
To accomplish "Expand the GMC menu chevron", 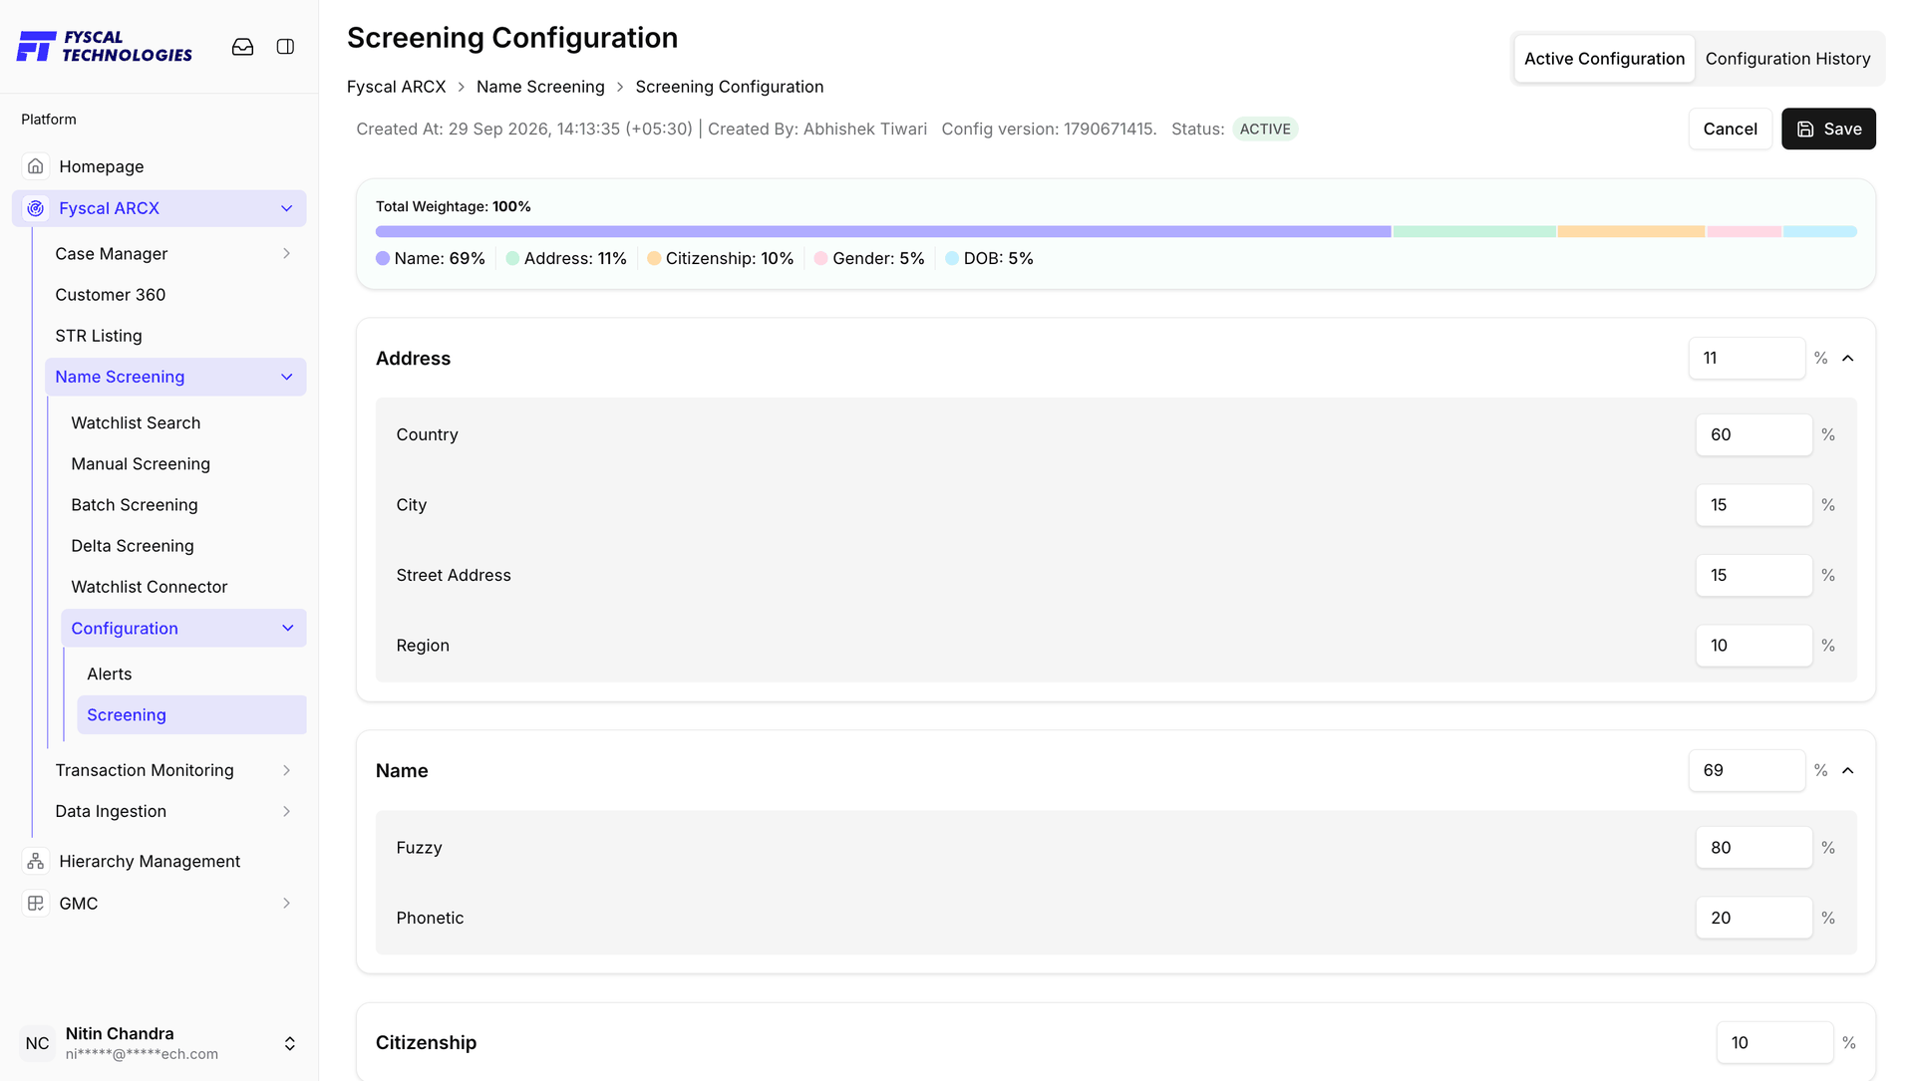I will (x=286, y=903).
